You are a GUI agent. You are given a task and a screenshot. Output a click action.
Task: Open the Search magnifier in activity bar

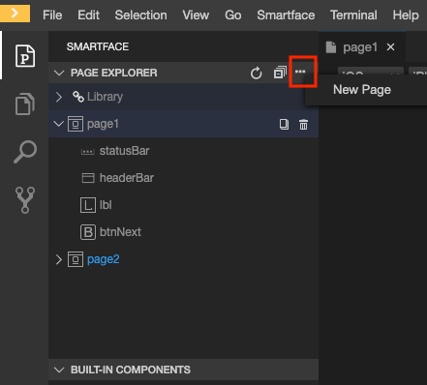coord(25,152)
